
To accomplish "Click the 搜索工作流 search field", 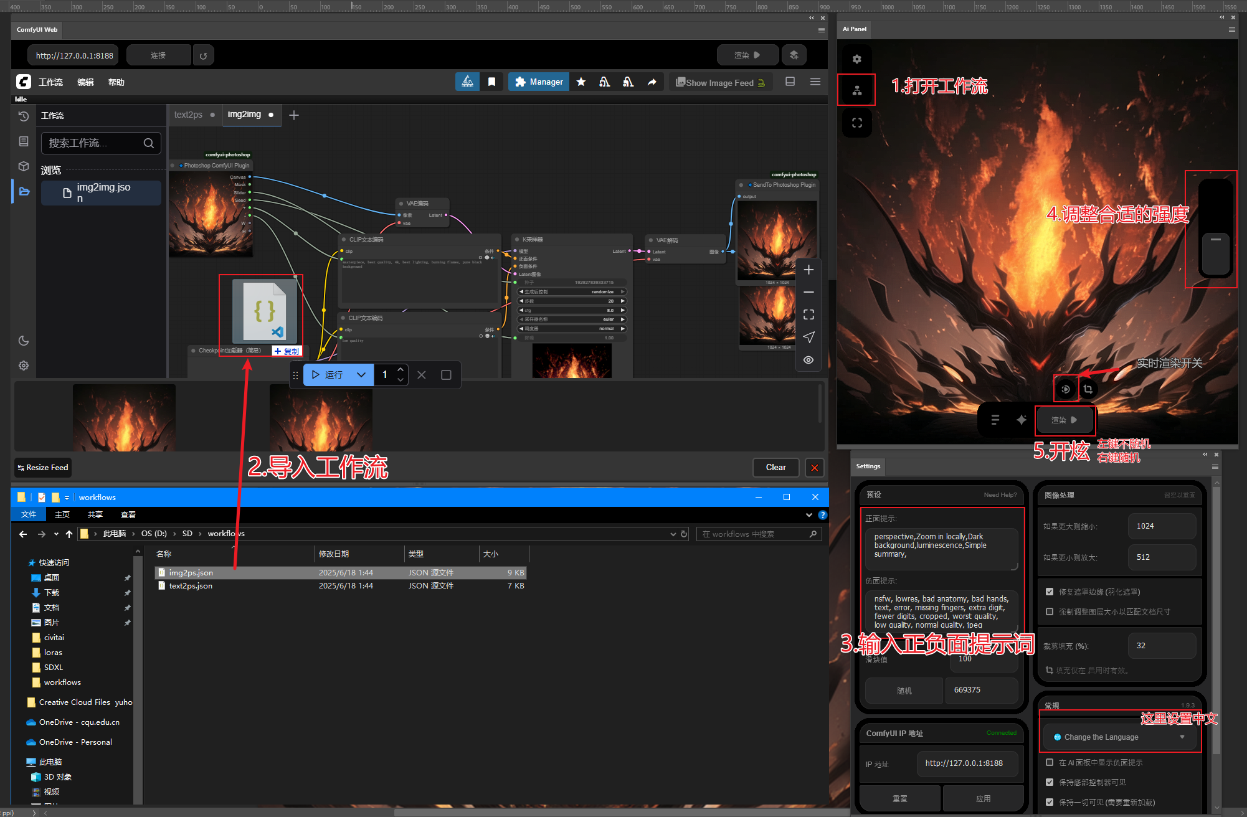I will click(x=101, y=143).
